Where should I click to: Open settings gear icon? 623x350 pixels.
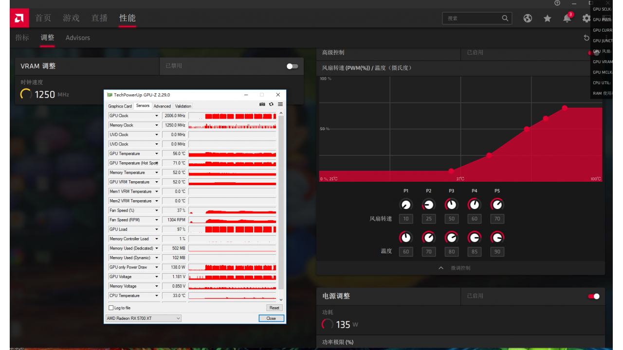point(586,18)
